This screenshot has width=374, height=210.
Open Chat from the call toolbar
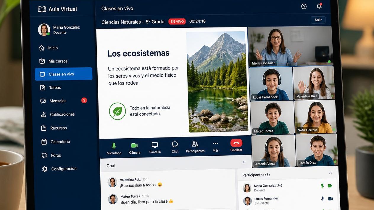[175, 147]
